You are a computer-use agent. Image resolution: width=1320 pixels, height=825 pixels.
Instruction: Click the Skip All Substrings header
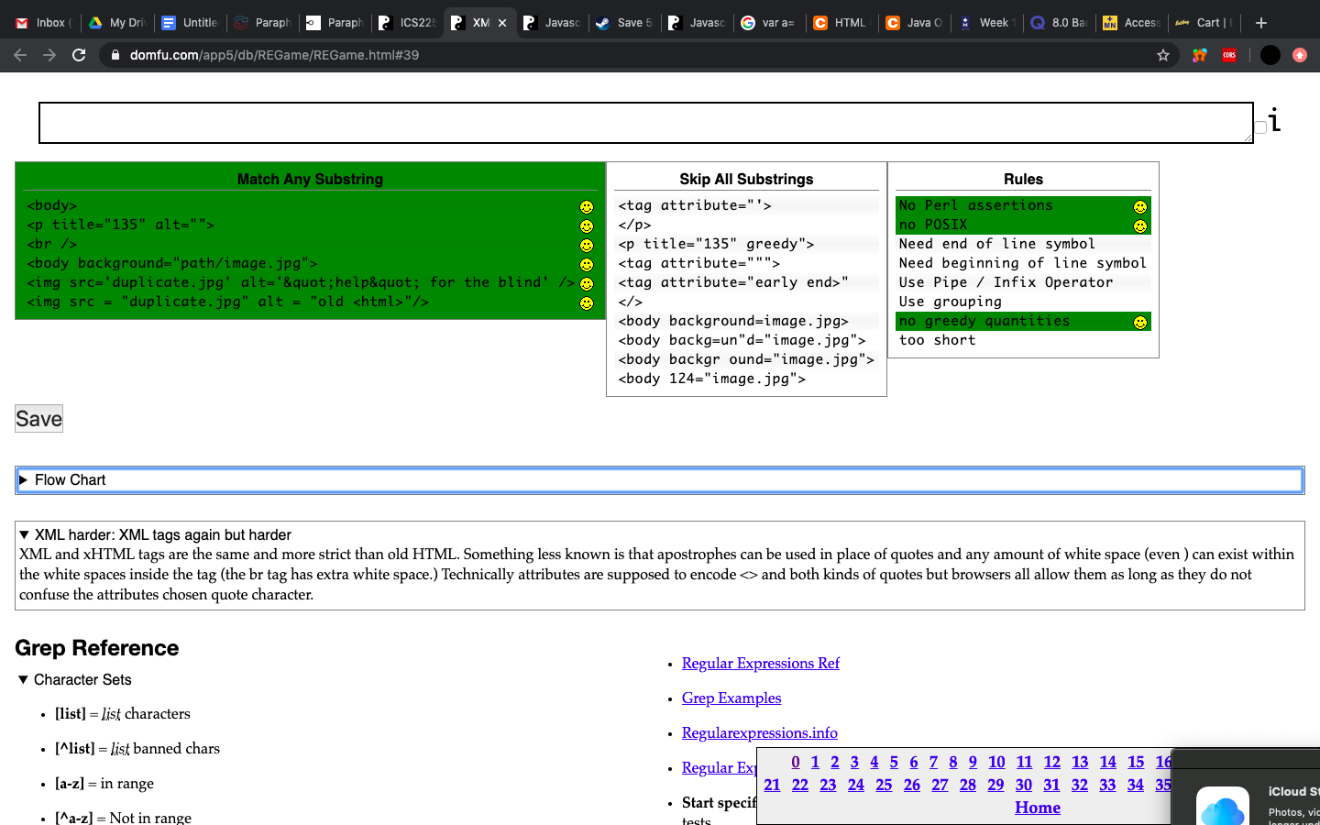pyautogui.click(x=746, y=179)
